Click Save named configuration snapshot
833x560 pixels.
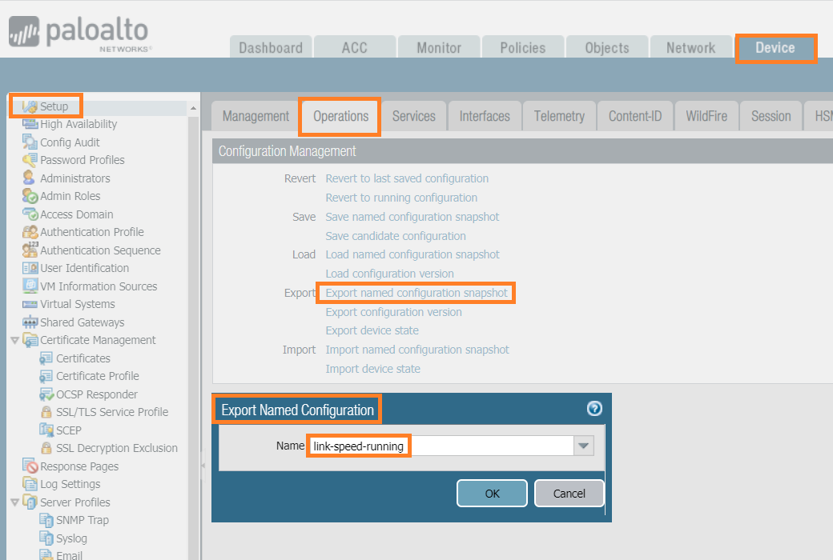(x=412, y=217)
